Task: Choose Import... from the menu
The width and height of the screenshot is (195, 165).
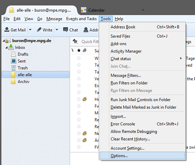Action: coord(142,116)
